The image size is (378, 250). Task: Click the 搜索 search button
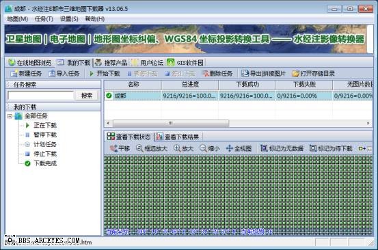[87, 96]
